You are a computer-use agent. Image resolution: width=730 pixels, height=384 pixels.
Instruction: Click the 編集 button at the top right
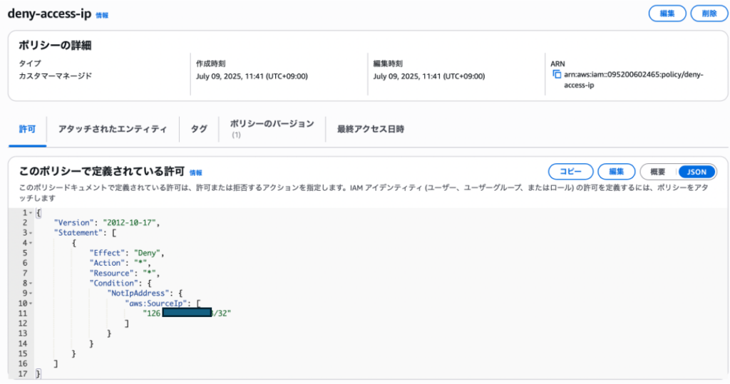(667, 14)
